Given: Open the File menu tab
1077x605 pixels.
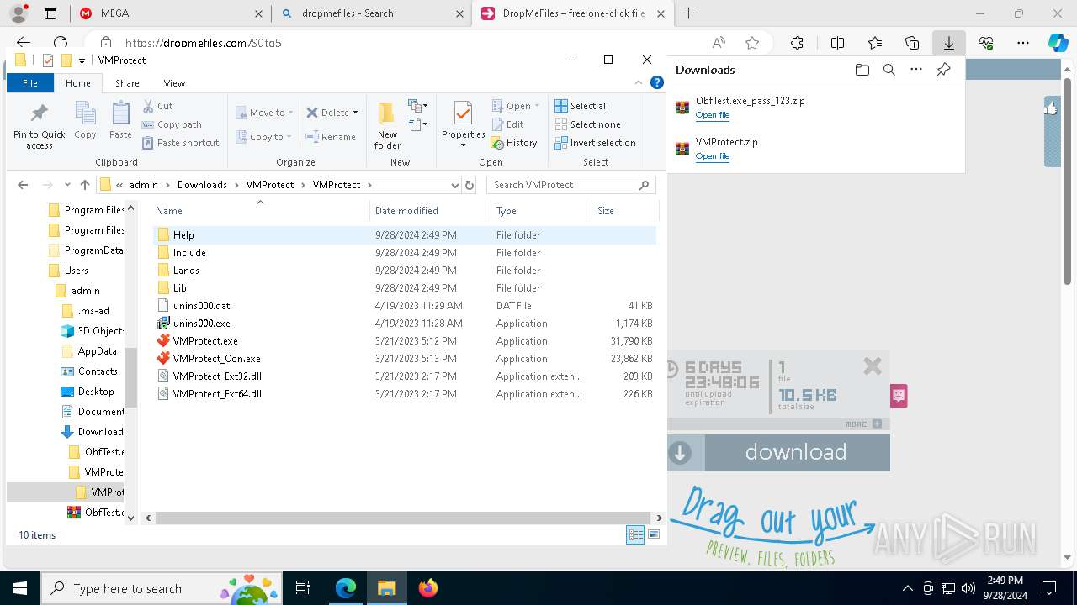Looking at the screenshot, I should 30,83.
